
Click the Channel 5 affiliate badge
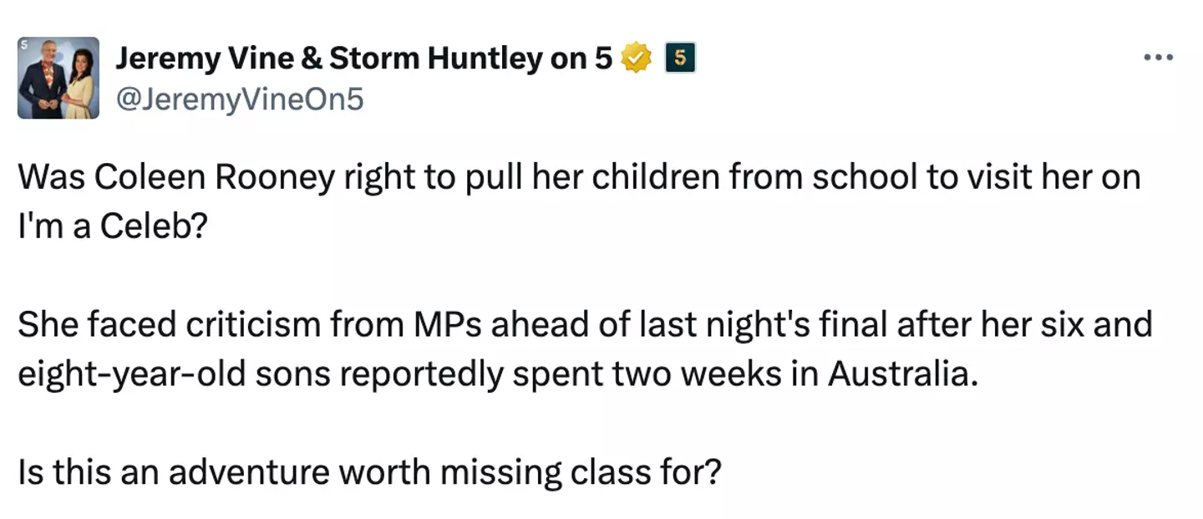pos(680,59)
